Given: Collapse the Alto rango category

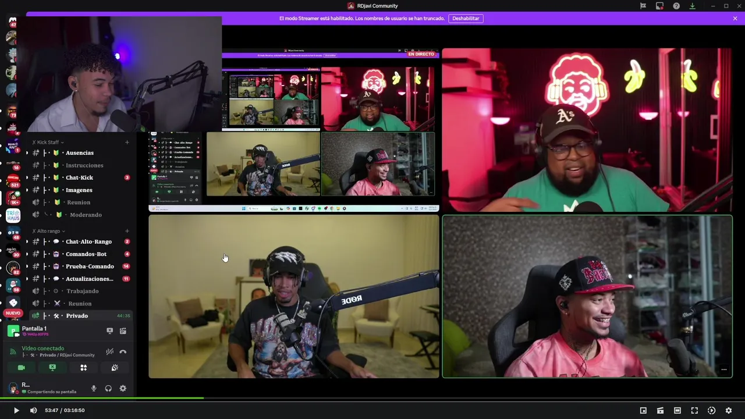Looking at the screenshot, I should click(x=48, y=231).
